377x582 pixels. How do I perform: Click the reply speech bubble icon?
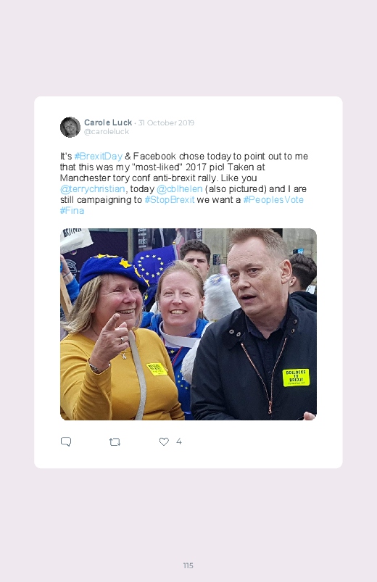66,441
